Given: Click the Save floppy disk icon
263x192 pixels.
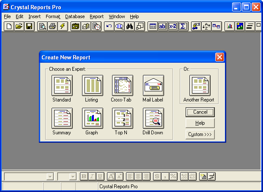Looking at the screenshot, I should [29, 27].
